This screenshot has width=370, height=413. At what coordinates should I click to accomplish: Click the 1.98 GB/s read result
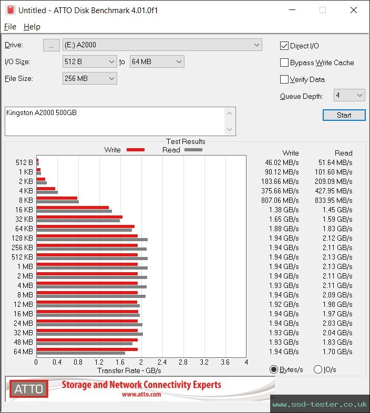pos(337,304)
